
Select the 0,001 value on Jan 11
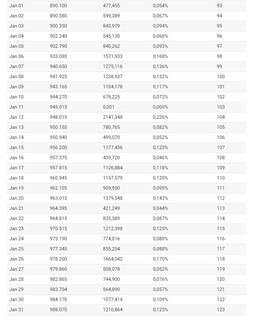(x=108, y=107)
